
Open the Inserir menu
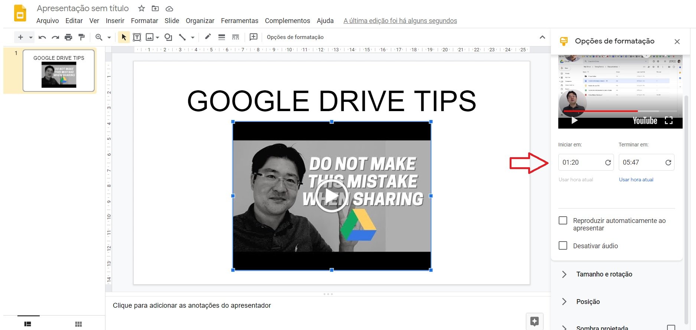coord(115,21)
